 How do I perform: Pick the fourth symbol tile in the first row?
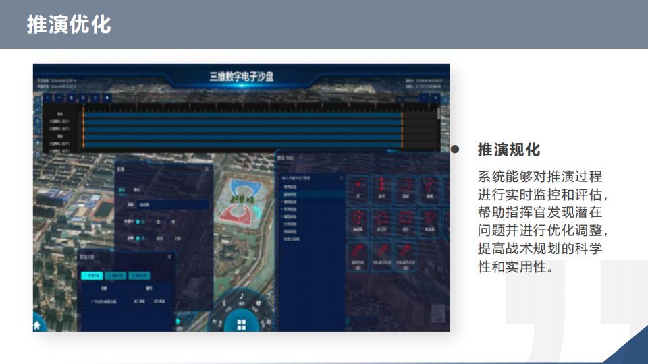430,189
